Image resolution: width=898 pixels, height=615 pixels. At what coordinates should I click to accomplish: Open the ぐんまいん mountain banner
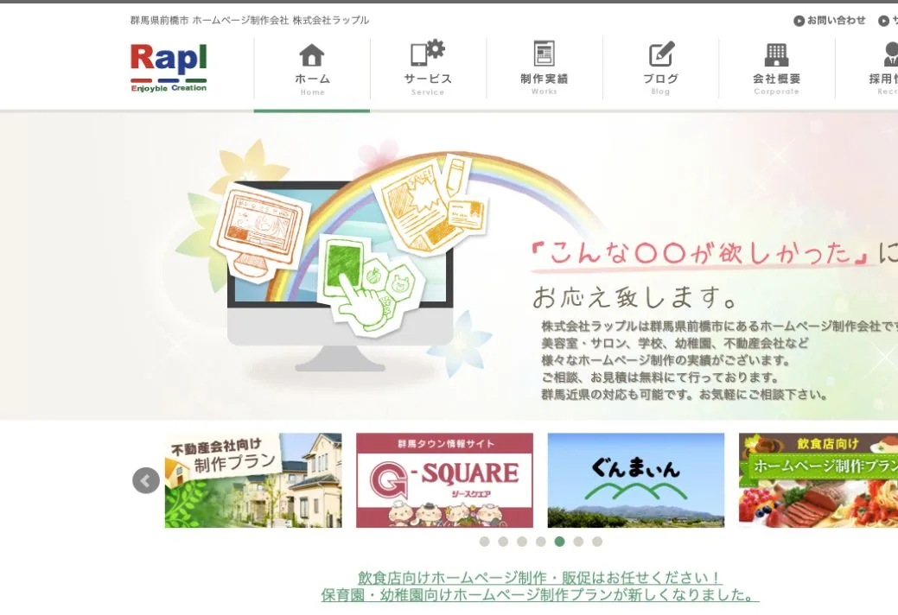coord(636,480)
